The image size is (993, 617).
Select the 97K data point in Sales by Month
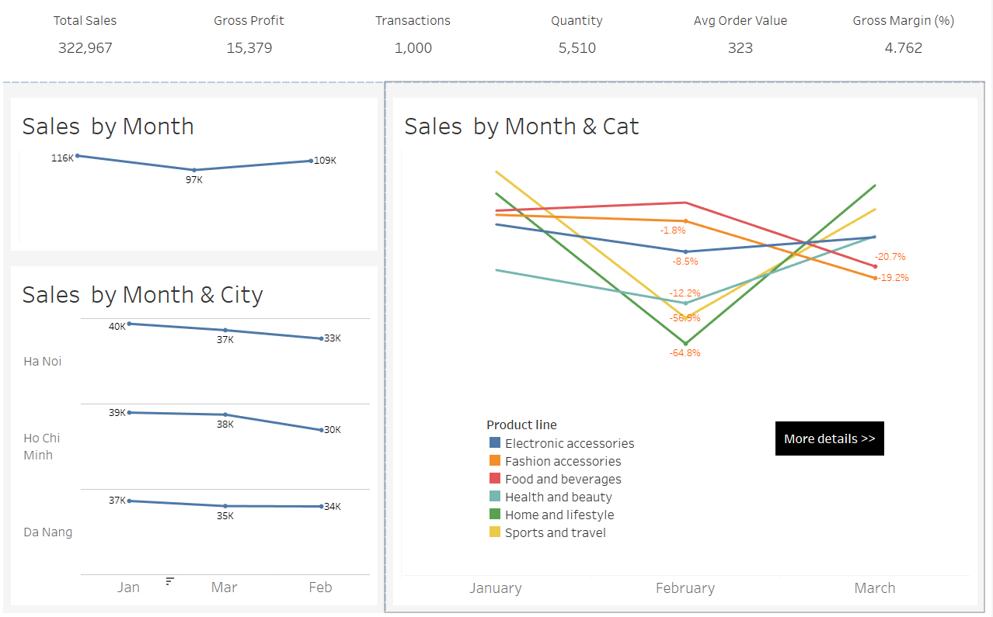pos(194,170)
